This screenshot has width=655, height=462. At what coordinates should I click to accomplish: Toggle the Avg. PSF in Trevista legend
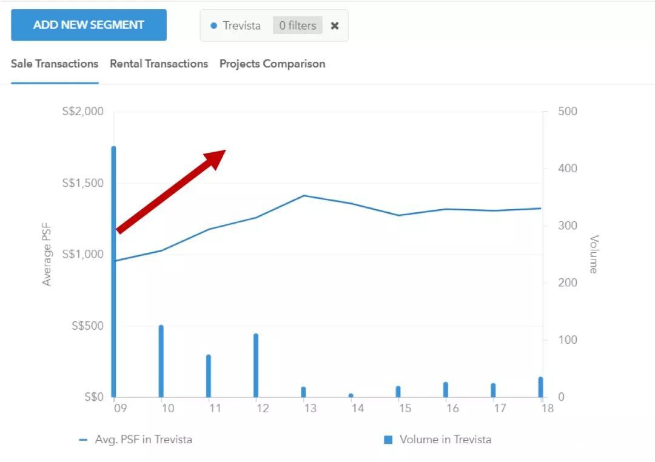coord(143,440)
